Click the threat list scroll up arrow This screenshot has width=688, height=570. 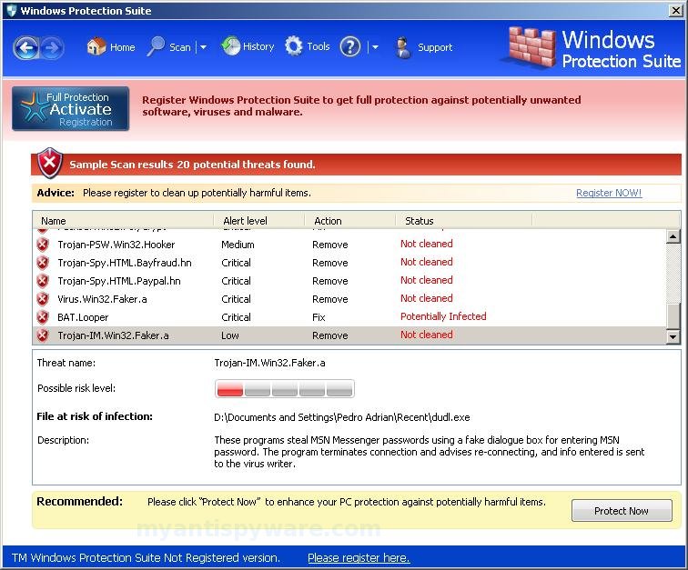673,236
